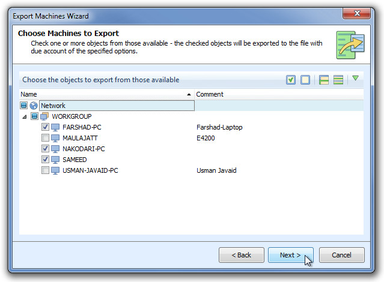Select the WORKGROUP tree row
384x282 pixels.
(x=191, y=116)
